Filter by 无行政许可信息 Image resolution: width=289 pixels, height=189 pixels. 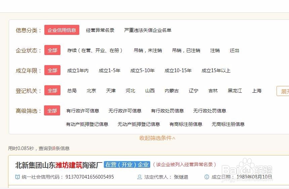tap(125, 110)
